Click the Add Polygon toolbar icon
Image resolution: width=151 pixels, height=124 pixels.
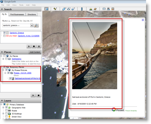64,9
